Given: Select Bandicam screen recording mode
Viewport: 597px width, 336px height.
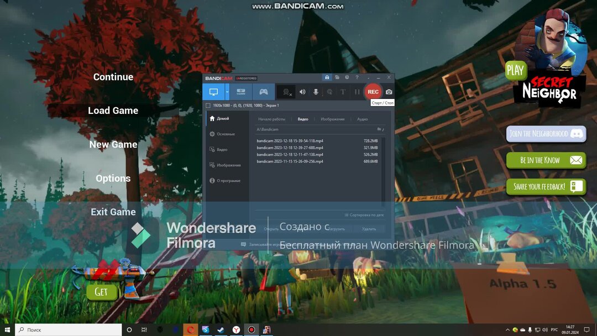Looking at the screenshot, I should pyautogui.click(x=213, y=92).
